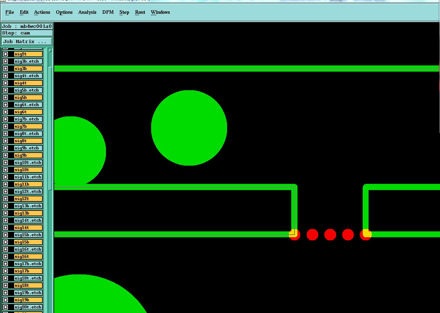Viewport: 440px width, 313px height.
Task: Open the Edit menu
Action: point(24,12)
